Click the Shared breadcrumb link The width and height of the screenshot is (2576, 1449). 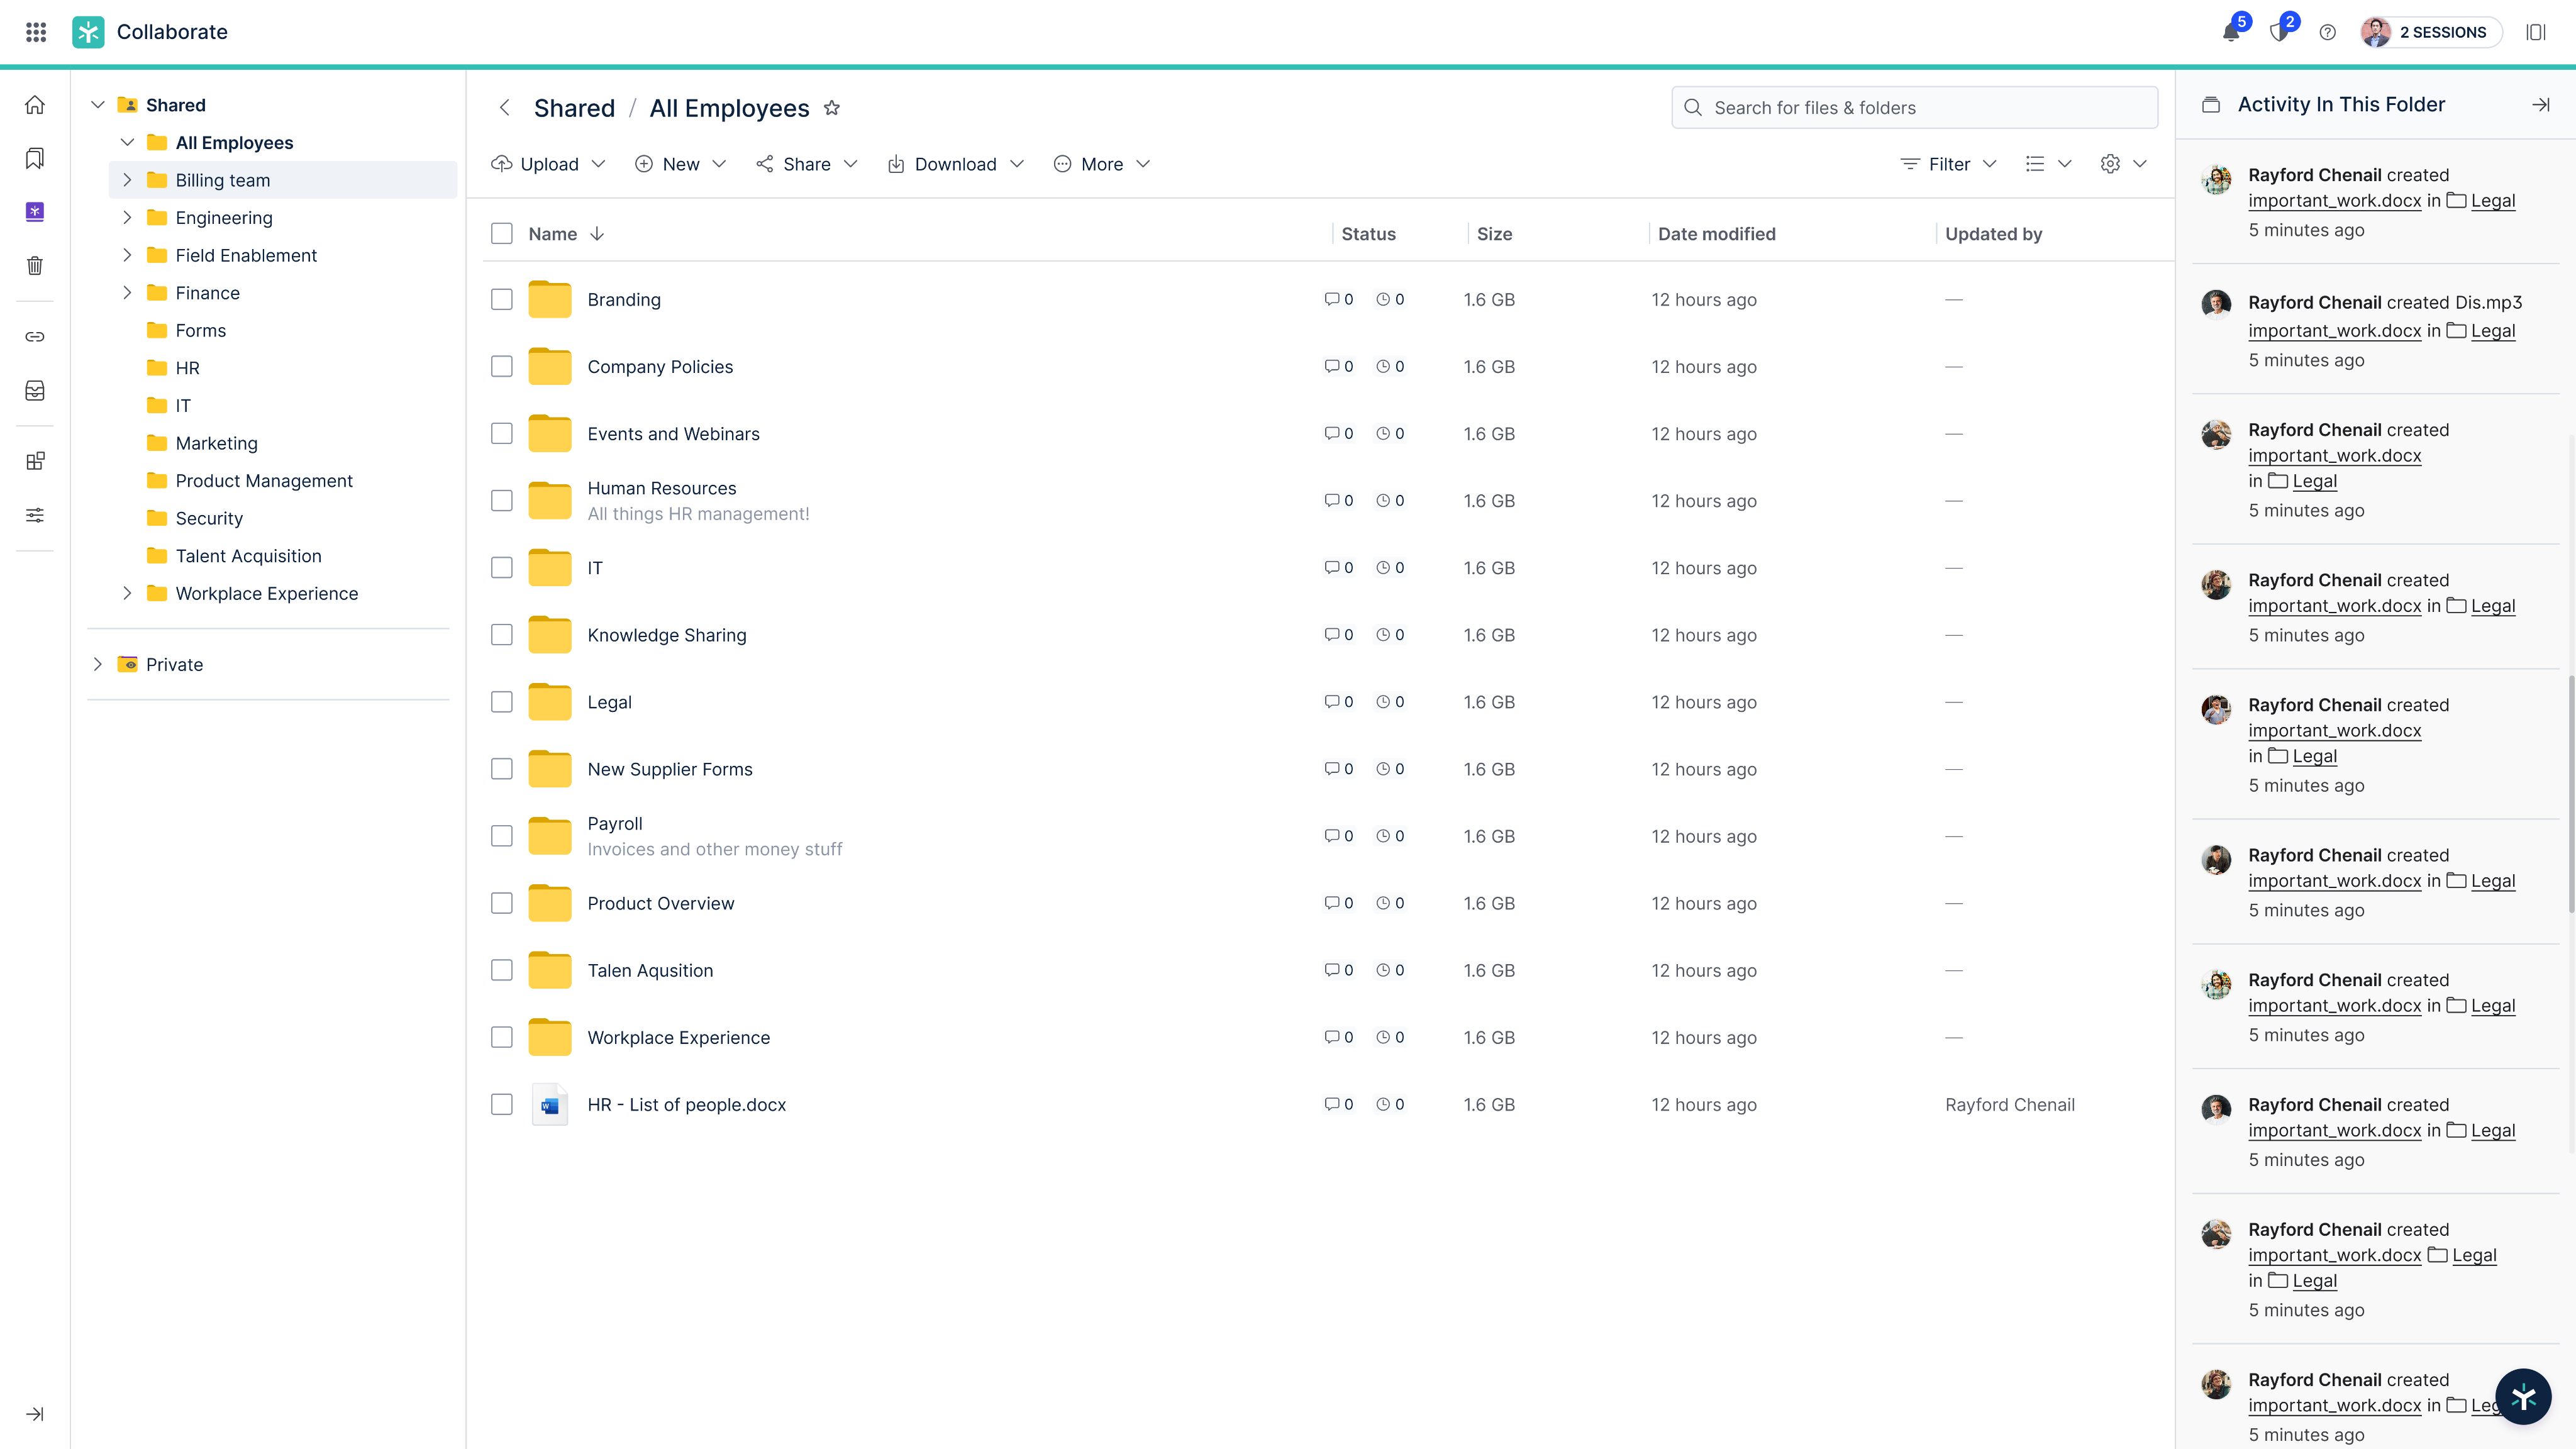tap(574, 108)
